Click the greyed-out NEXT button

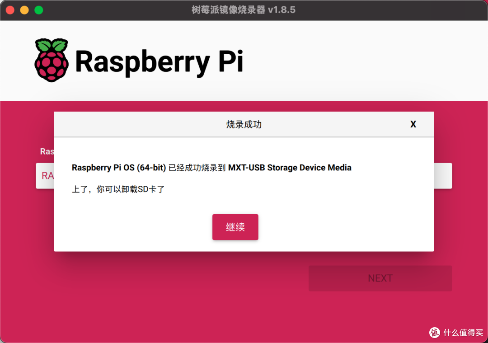(x=380, y=278)
